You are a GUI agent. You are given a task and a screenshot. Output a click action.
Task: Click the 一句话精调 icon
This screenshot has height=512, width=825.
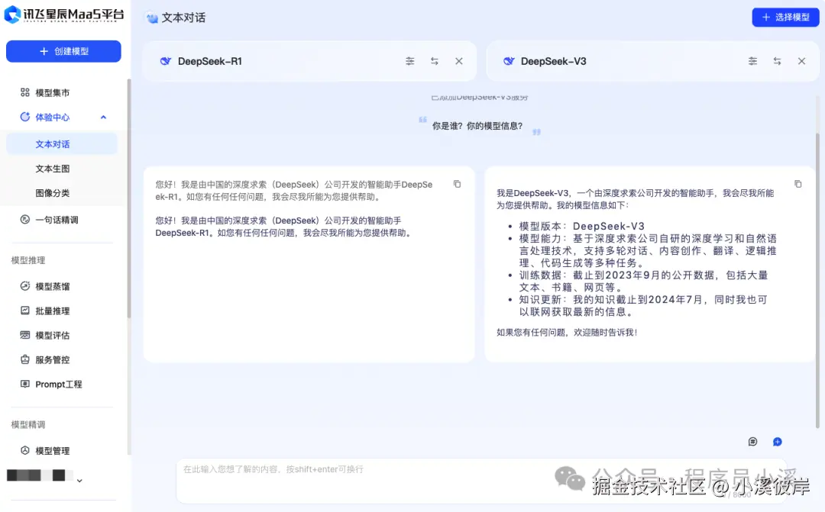pyautogui.click(x=24, y=219)
